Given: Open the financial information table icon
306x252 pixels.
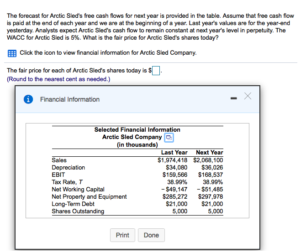Looking at the screenshot, I should pos(12,53).
